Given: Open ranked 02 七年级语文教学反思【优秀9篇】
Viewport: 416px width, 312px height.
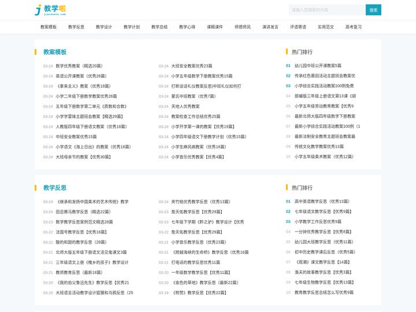Looking at the screenshot, I should click(323, 211).
